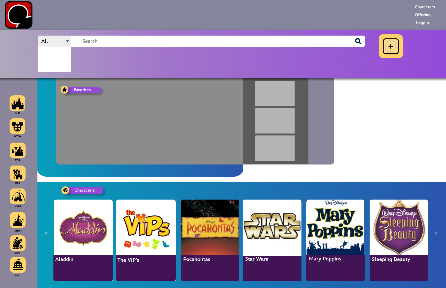The width and height of the screenshot is (446, 288).
Task: Select the DCL cruise ship icon
Action: [x=18, y=243]
